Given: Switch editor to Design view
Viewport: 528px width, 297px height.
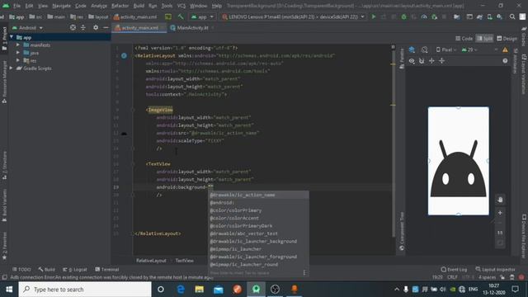Looking at the screenshot, I should (507, 39).
